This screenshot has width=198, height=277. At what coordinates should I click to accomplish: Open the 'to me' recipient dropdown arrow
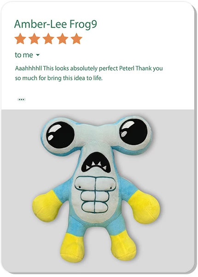[38, 55]
